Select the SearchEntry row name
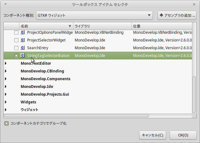The width and height of the screenshot is (200, 143). click(38, 48)
